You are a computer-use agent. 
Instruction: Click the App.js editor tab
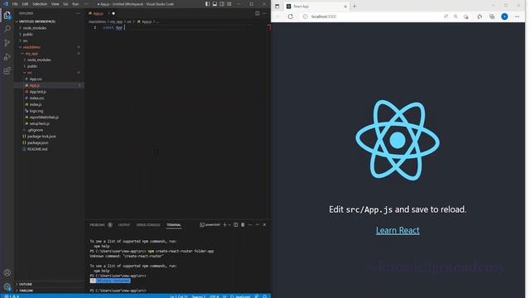98,13
